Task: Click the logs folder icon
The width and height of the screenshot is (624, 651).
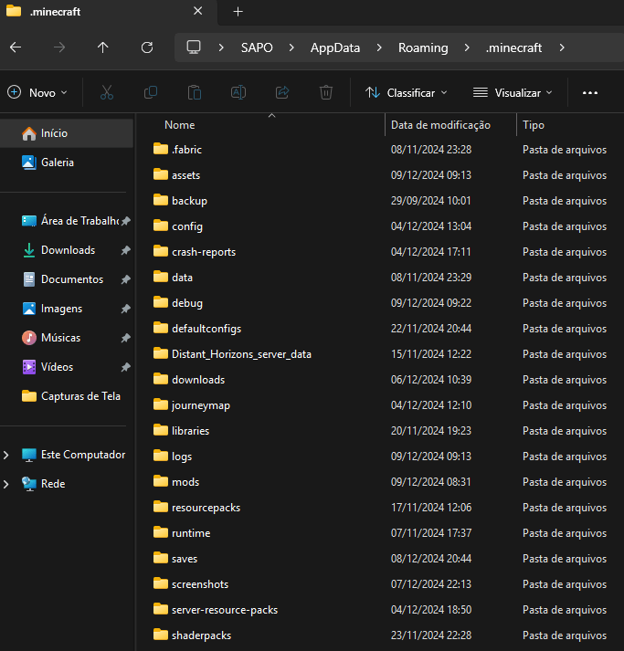Action: click(x=161, y=456)
